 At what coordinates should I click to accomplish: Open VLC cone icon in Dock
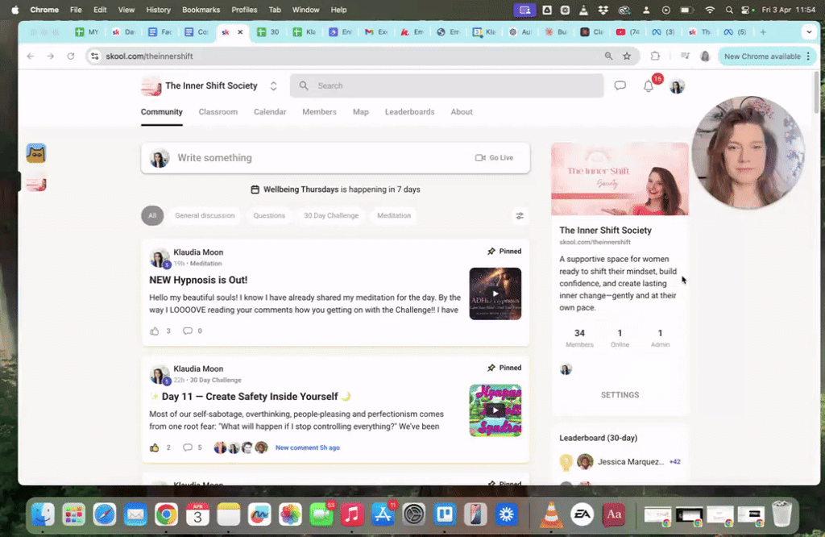(551, 514)
